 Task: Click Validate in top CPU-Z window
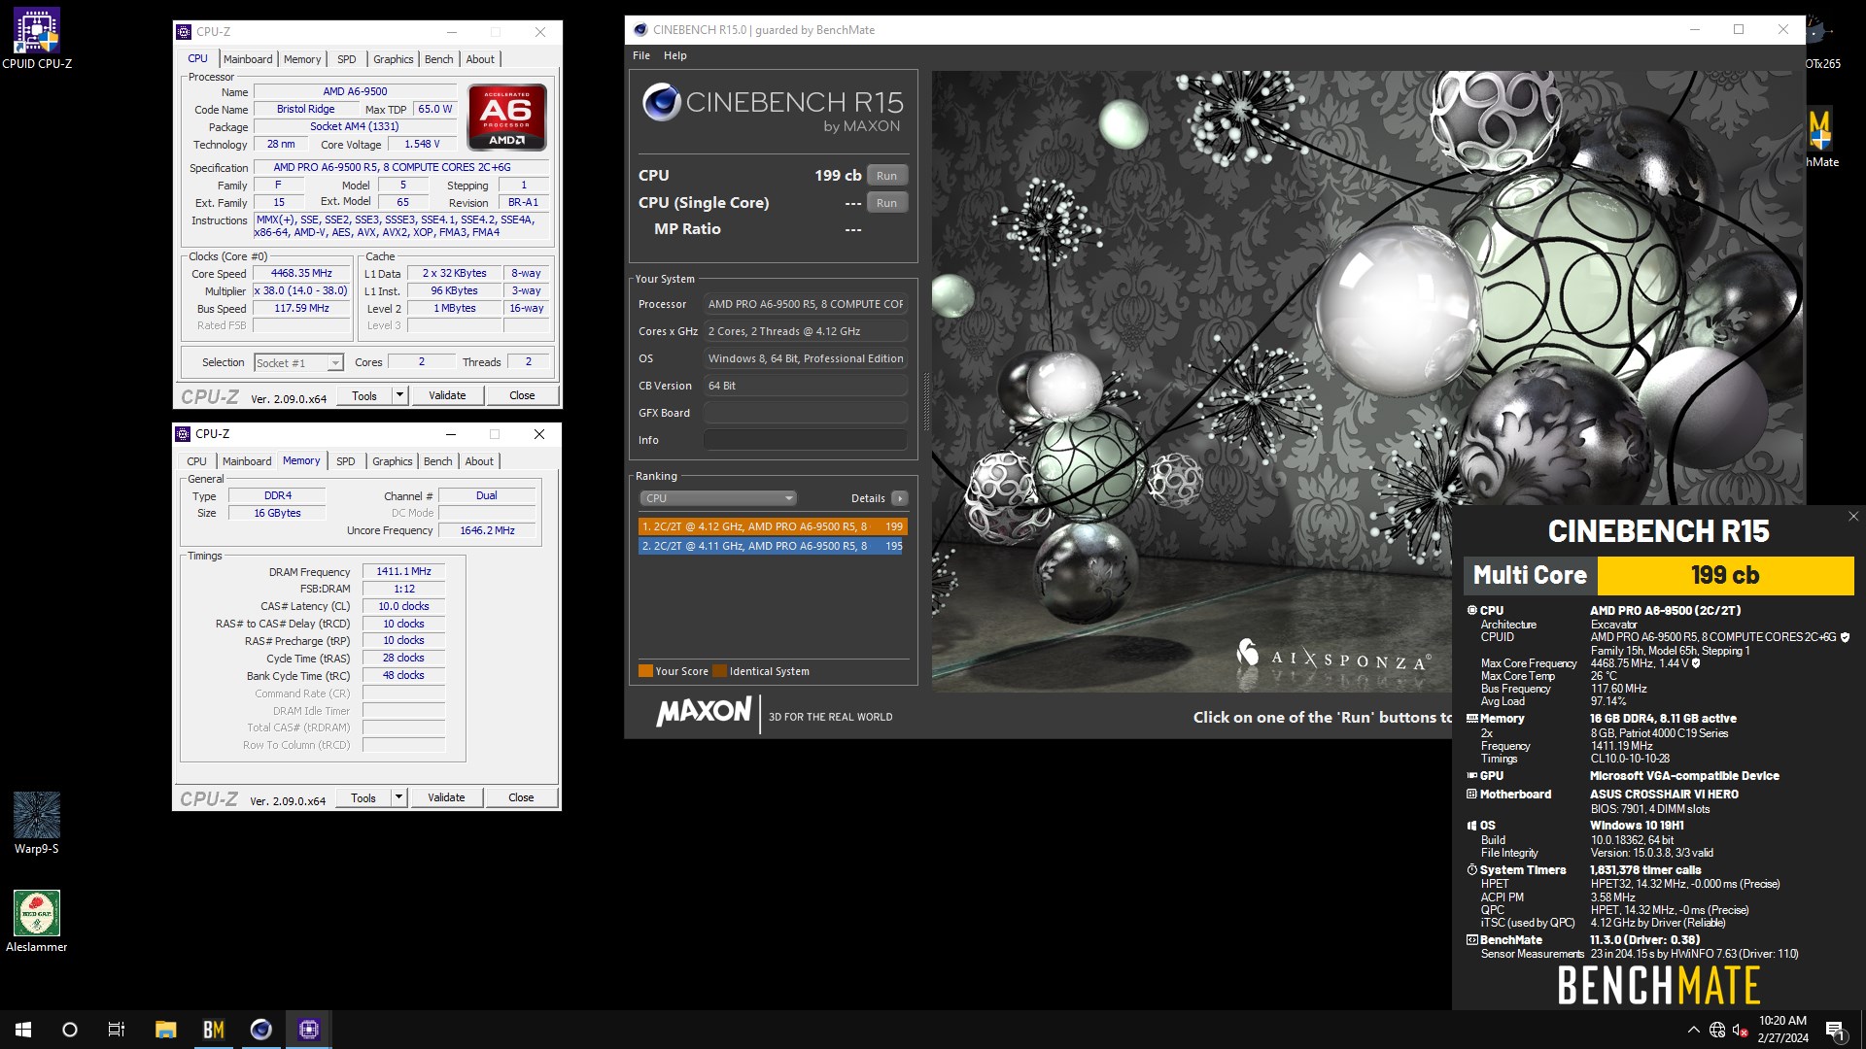pos(447,395)
